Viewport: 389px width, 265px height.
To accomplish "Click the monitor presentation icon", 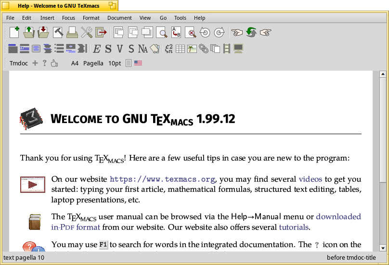I will [x=238, y=49].
